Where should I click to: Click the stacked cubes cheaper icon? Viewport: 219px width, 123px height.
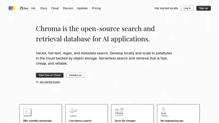point(119,112)
